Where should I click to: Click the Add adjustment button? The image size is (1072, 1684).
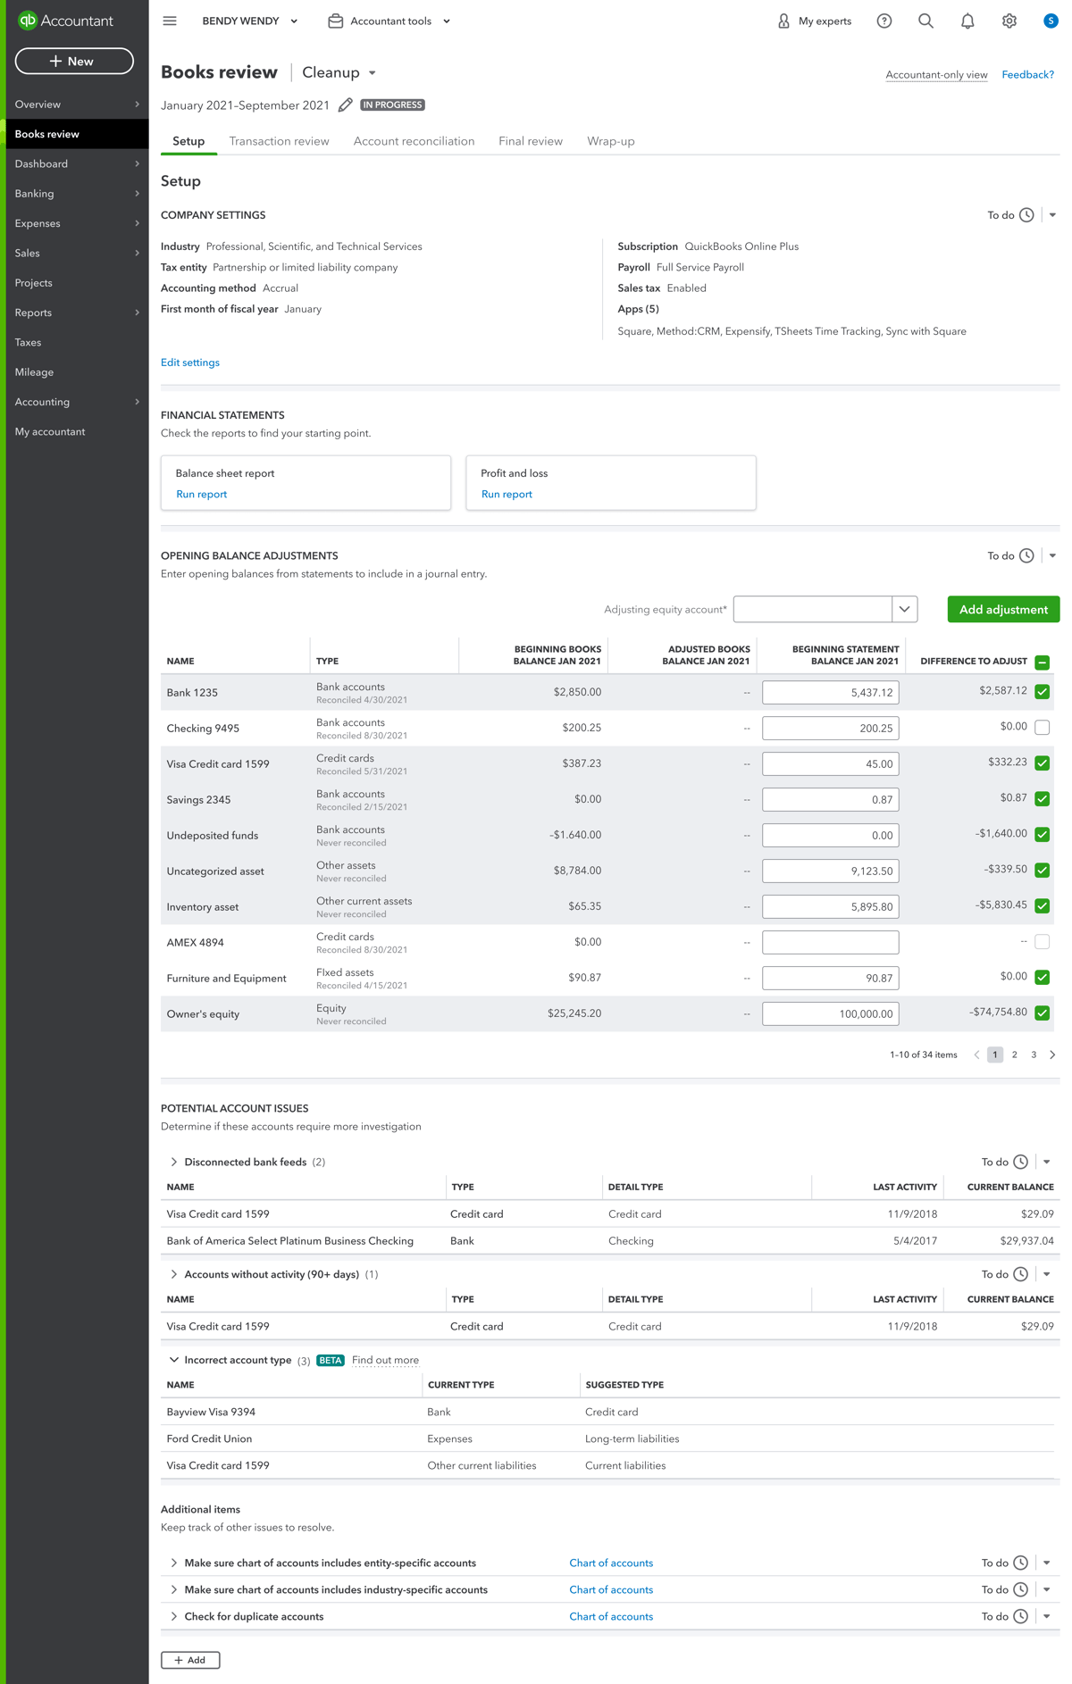1003,609
